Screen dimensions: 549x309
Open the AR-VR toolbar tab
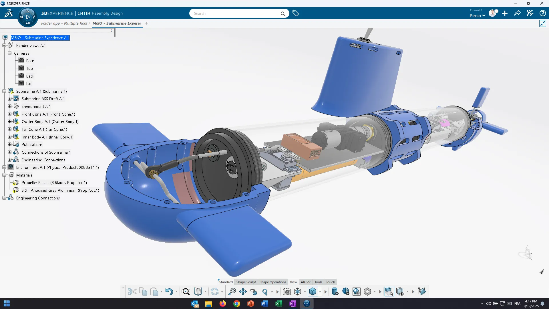coord(305,282)
